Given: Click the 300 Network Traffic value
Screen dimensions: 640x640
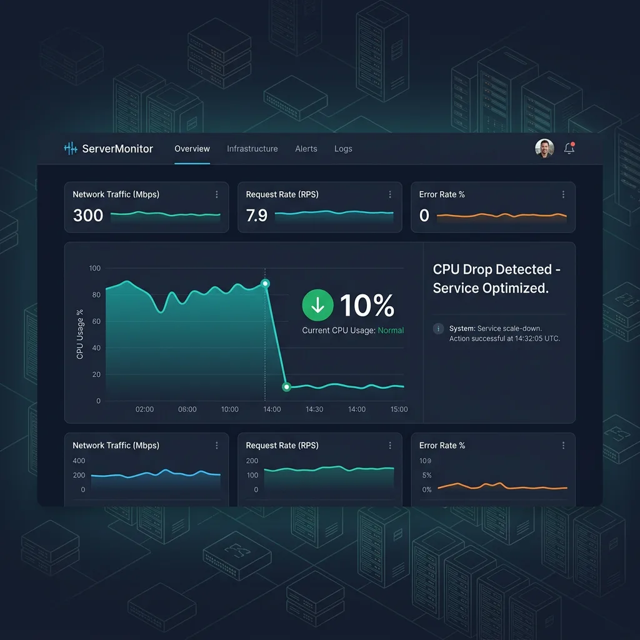Looking at the screenshot, I should tap(88, 215).
